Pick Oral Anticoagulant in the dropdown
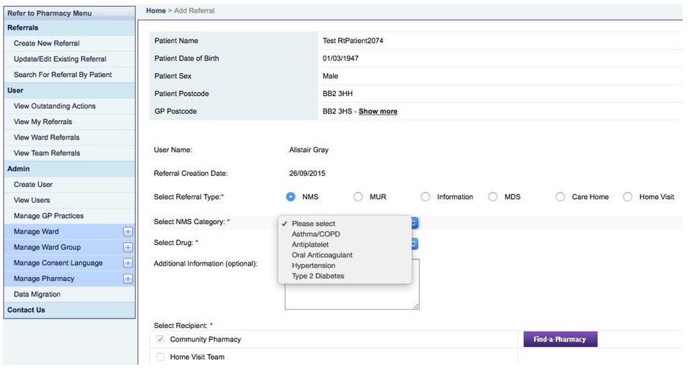This screenshot has width=688, height=371. (x=322, y=255)
